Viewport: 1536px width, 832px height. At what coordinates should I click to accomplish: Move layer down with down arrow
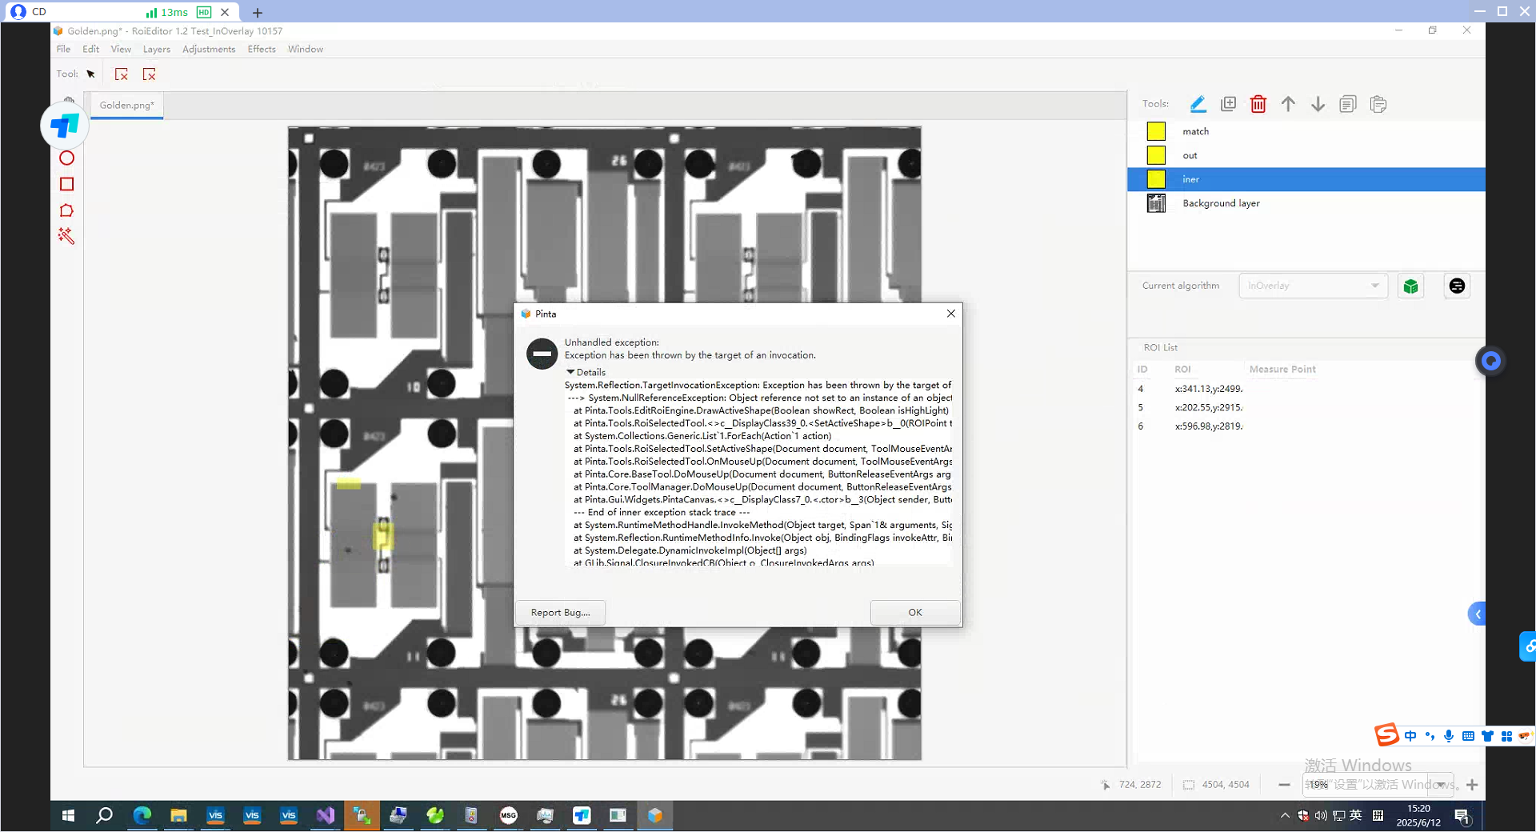[x=1318, y=104]
